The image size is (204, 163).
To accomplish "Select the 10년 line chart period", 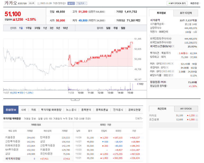I will pyautogui.click(x=65, y=28).
